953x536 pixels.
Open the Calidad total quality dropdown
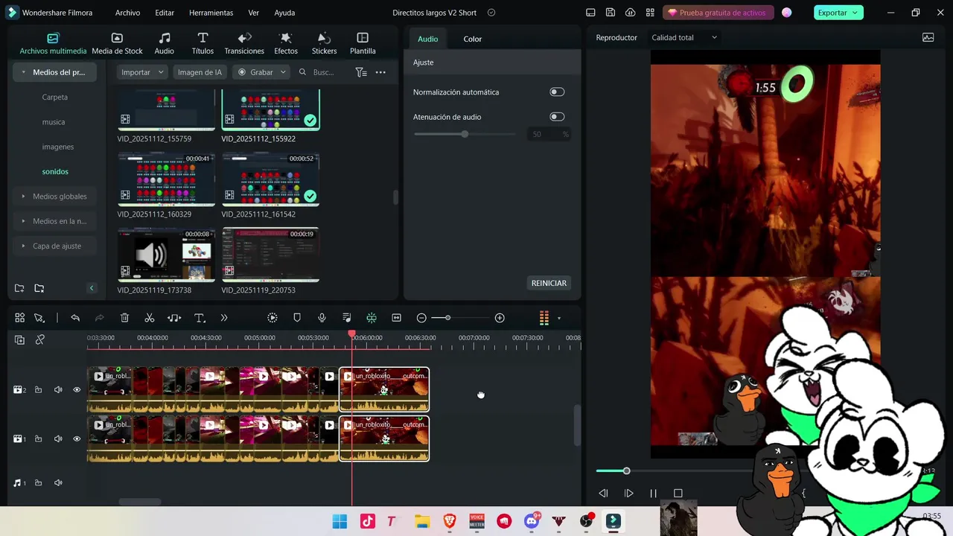pos(684,37)
